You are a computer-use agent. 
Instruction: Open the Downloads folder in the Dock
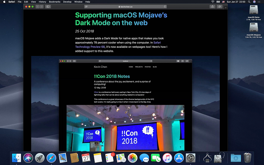click(x=236, y=158)
